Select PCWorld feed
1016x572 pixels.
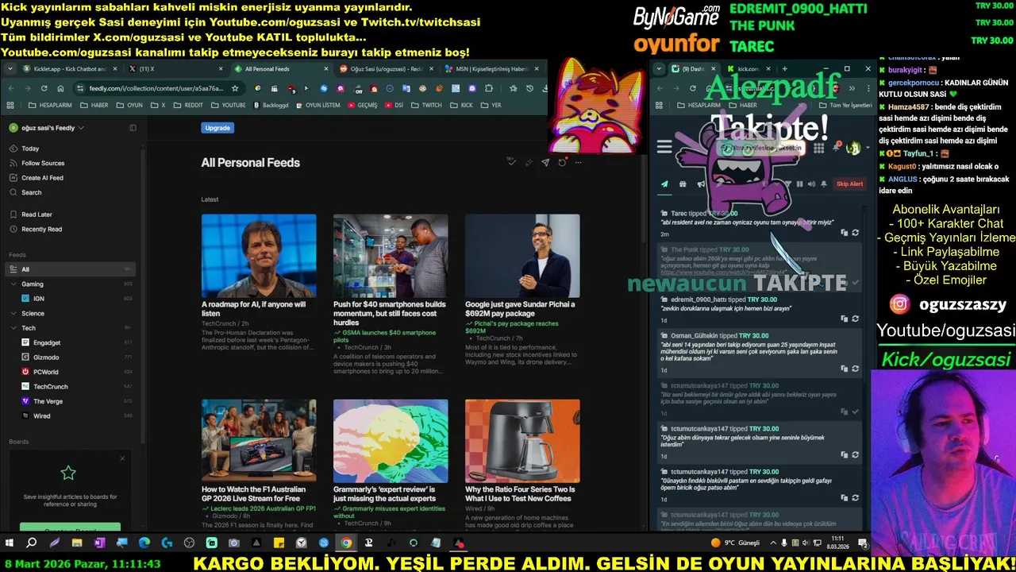[71, 372]
